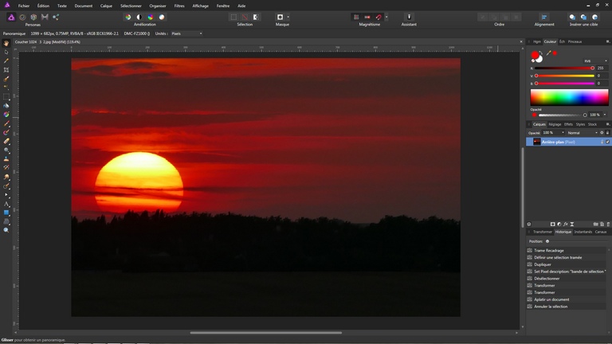The height and width of the screenshot is (344, 612).
Task: Delete layer trash icon
Action: 608,225
